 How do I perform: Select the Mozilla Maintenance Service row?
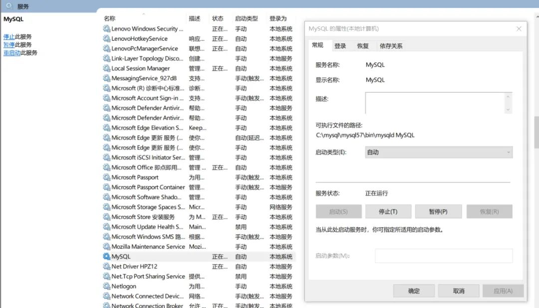(x=199, y=247)
